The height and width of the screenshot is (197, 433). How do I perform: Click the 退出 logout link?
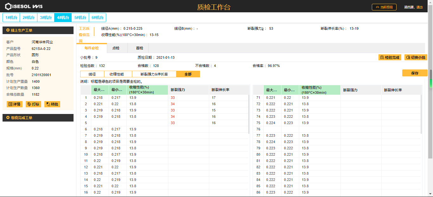(419, 7)
